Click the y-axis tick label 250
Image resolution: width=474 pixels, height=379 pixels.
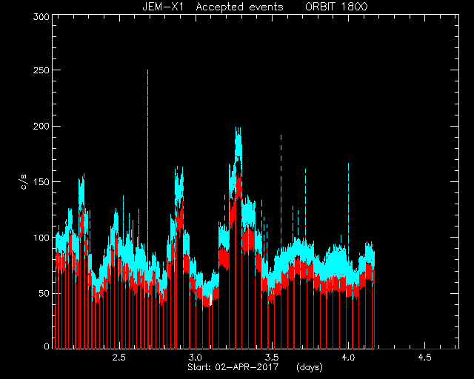(x=41, y=70)
